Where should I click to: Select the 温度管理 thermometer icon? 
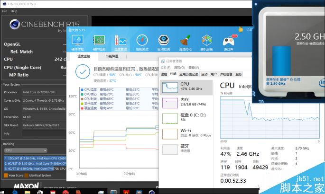[121, 43]
